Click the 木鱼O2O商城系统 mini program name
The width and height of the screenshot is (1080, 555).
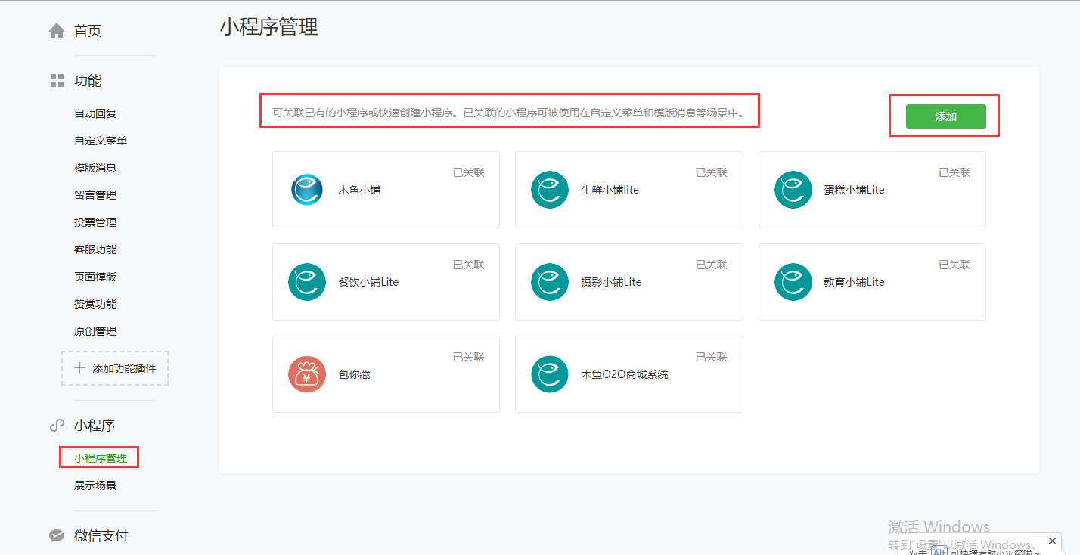tap(625, 374)
